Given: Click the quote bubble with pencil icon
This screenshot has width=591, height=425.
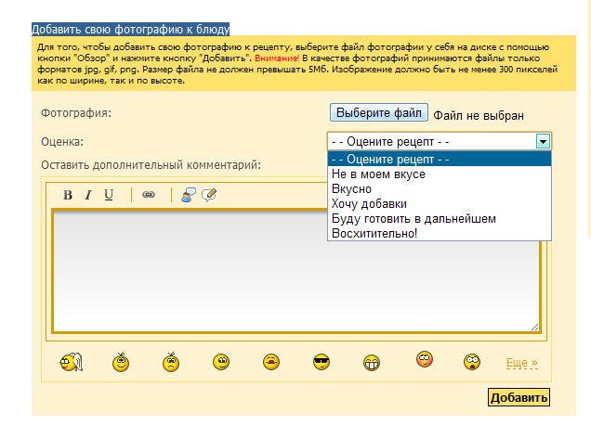Looking at the screenshot, I should (209, 195).
